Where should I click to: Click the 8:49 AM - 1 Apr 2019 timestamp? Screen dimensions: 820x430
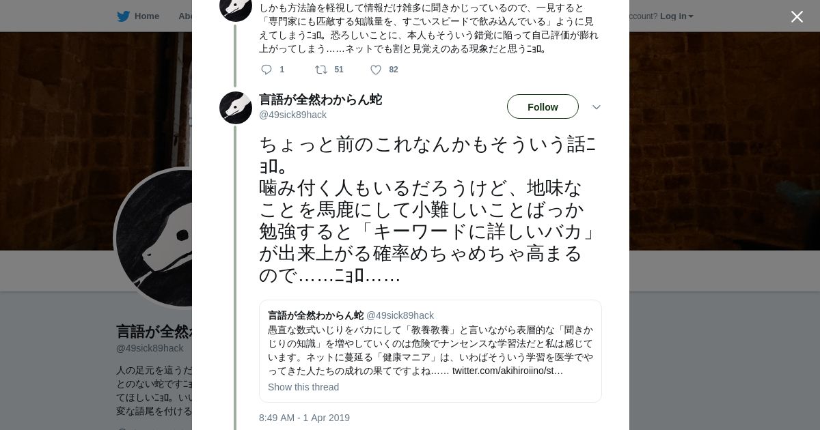coord(304,418)
